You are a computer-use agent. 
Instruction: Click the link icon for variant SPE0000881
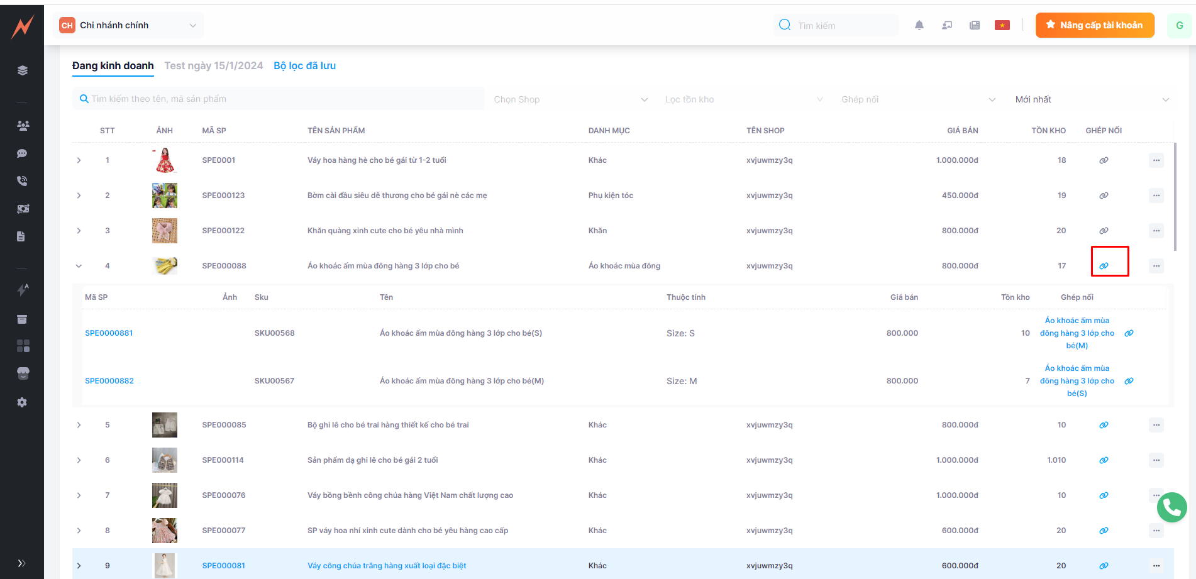(1129, 333)
